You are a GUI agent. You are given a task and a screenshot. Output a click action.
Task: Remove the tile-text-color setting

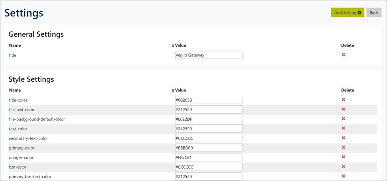pyautogui.click(x=343, y=109)
